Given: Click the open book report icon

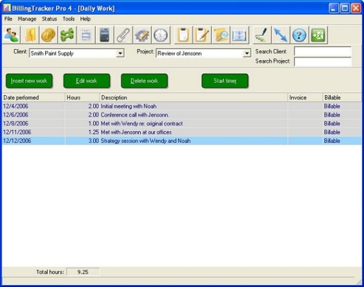Looking at the screenshot, I should click(x=239, y=35).
